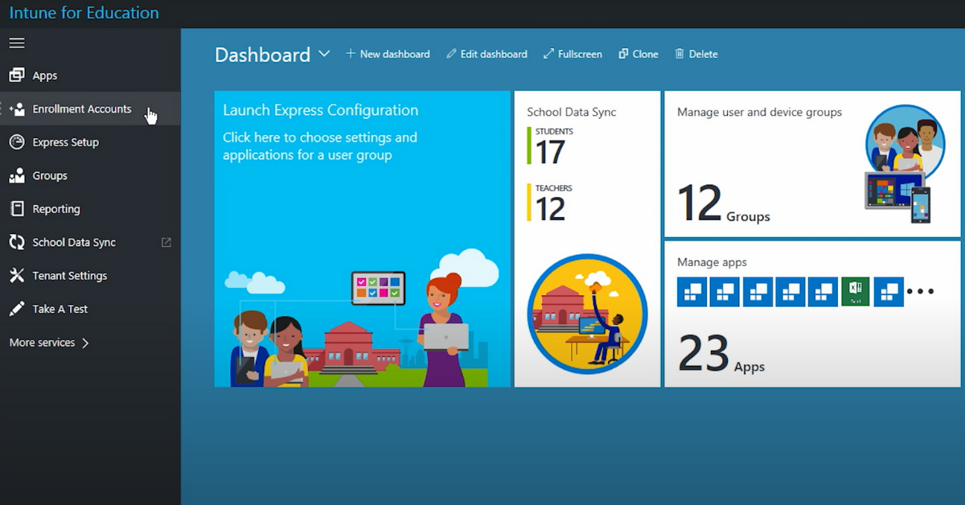Select the Apps label in the sidebar

(x=45, y=76)
